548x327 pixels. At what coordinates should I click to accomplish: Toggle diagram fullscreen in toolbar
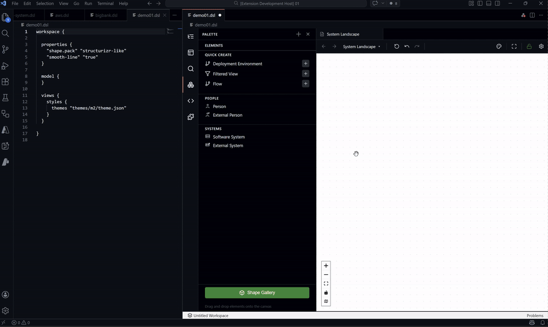click(514, 47)
